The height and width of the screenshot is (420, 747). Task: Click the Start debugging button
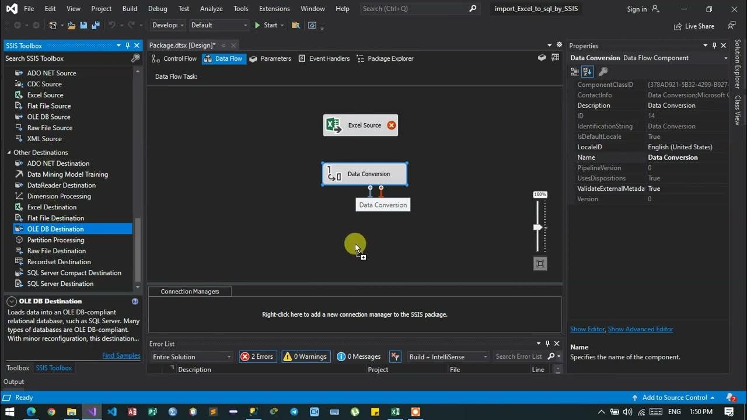click(266, 25)
